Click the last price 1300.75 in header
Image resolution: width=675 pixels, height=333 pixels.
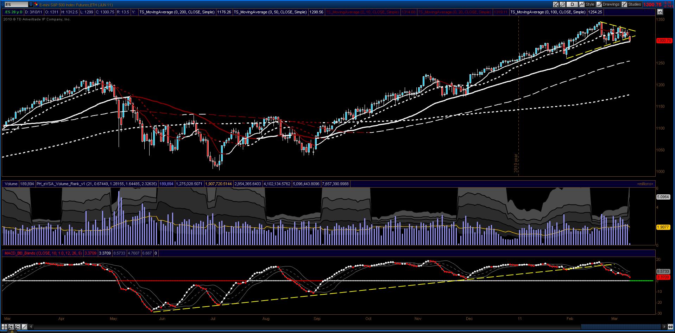(652, 5)
